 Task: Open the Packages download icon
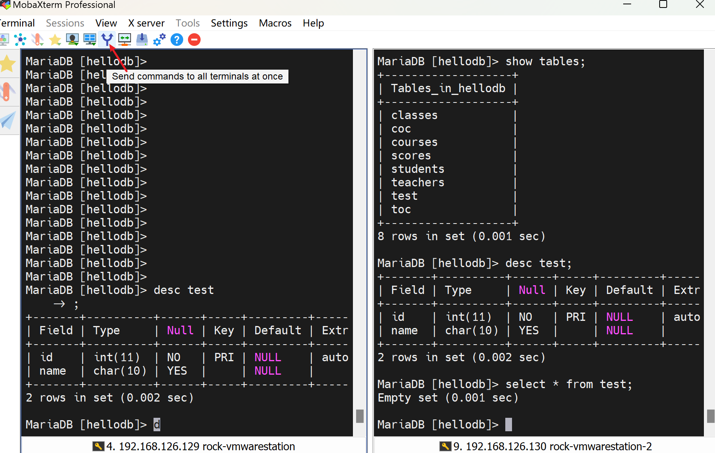tap(142, 40)
